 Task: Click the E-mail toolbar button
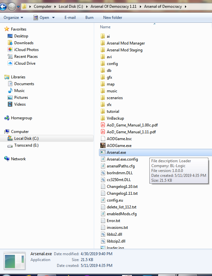(x=70, y=18)
